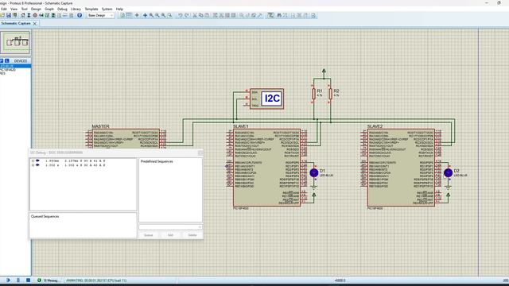509x286 pixels.
Task: Open the Base Design variant dropdown
Action: point(101,15)
